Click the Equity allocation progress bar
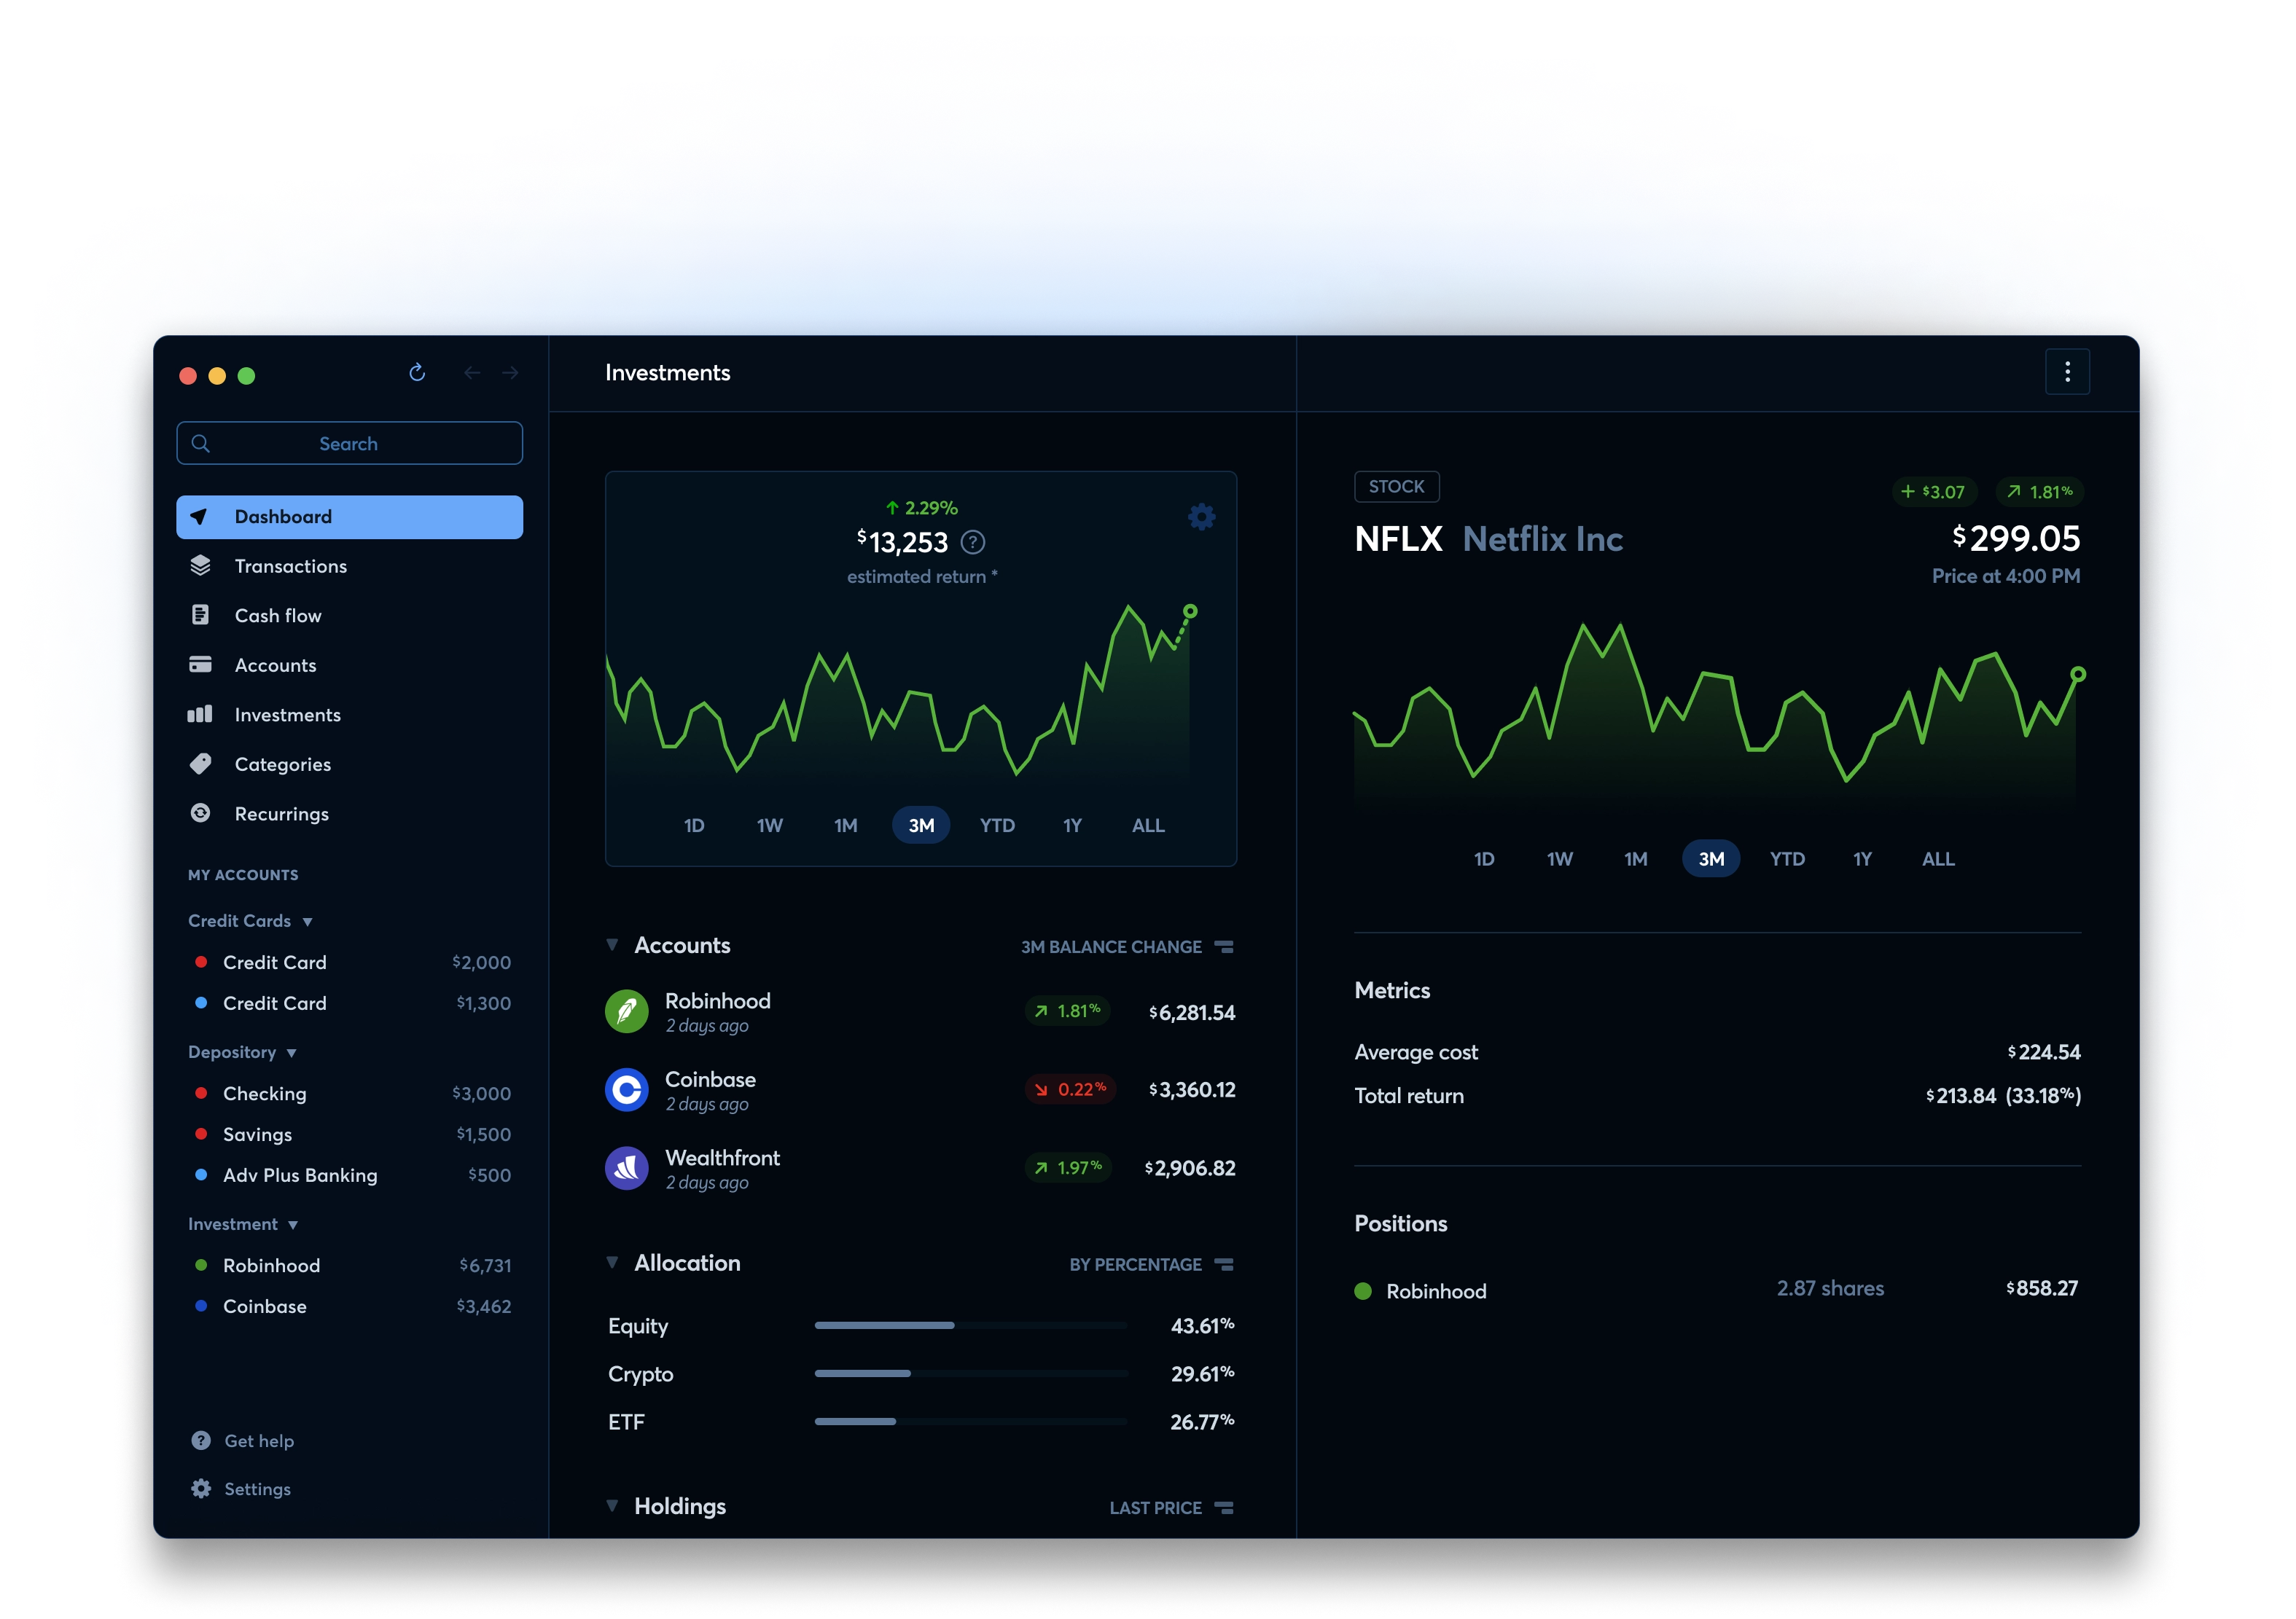 tap(971, 1325)
